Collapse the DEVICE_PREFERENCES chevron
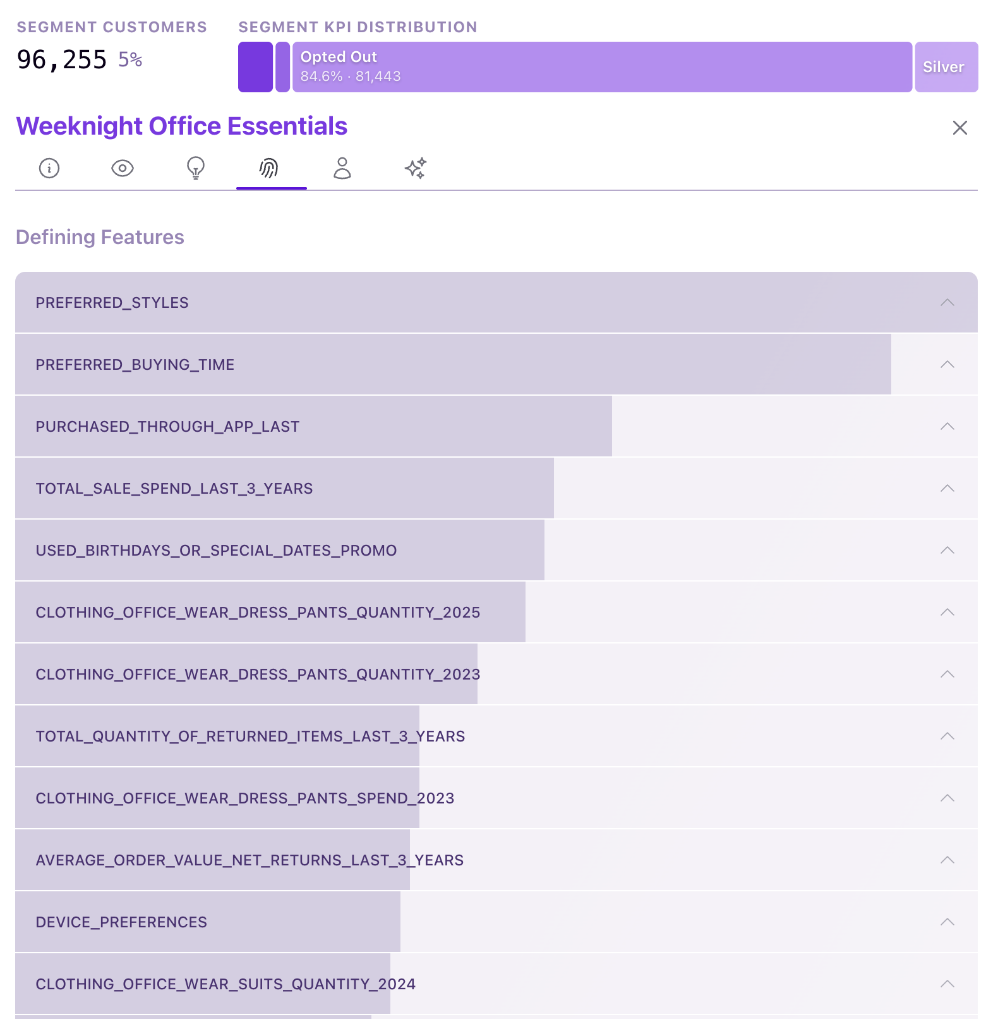The image size is (998, 1019). tap(947, 922)
